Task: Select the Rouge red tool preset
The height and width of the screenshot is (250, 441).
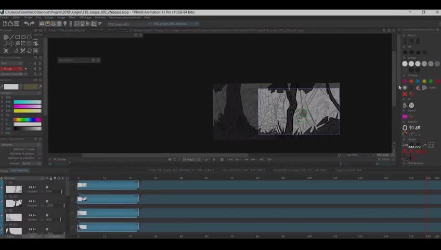Action: tap(12, 69)
